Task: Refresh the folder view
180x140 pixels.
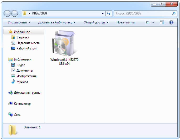Action: (x=109, y=13)
